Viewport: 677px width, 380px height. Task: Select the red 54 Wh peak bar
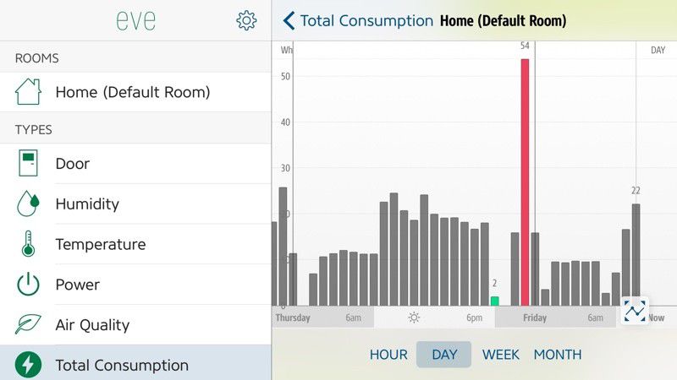coord(525,182)
